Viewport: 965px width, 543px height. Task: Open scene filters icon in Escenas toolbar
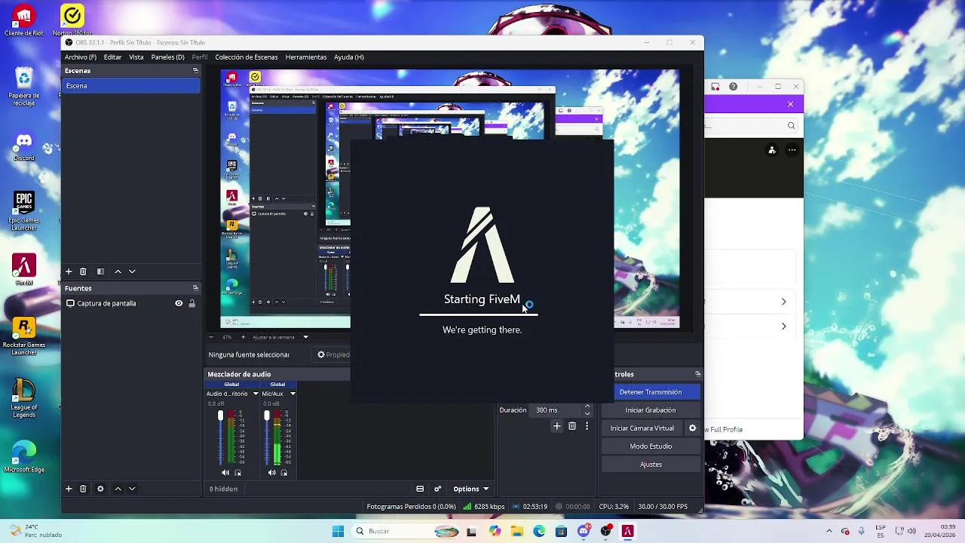100,271
